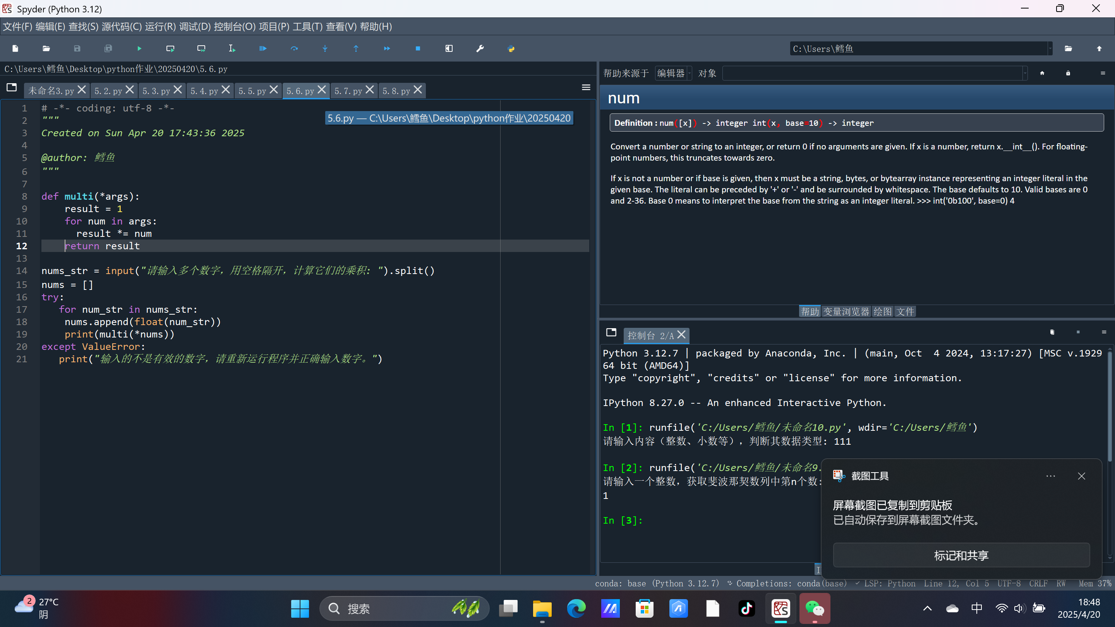Toggle the Windows input method 中 indicator
Image resolution: width=1115 pixels, height=627 pixels.
976,608
